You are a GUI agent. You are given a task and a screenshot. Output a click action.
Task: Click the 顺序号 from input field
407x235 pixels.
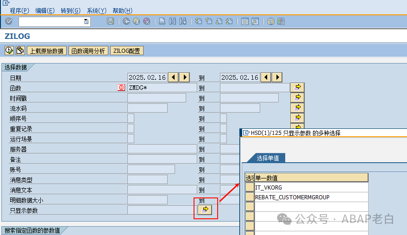coord(131,118)
